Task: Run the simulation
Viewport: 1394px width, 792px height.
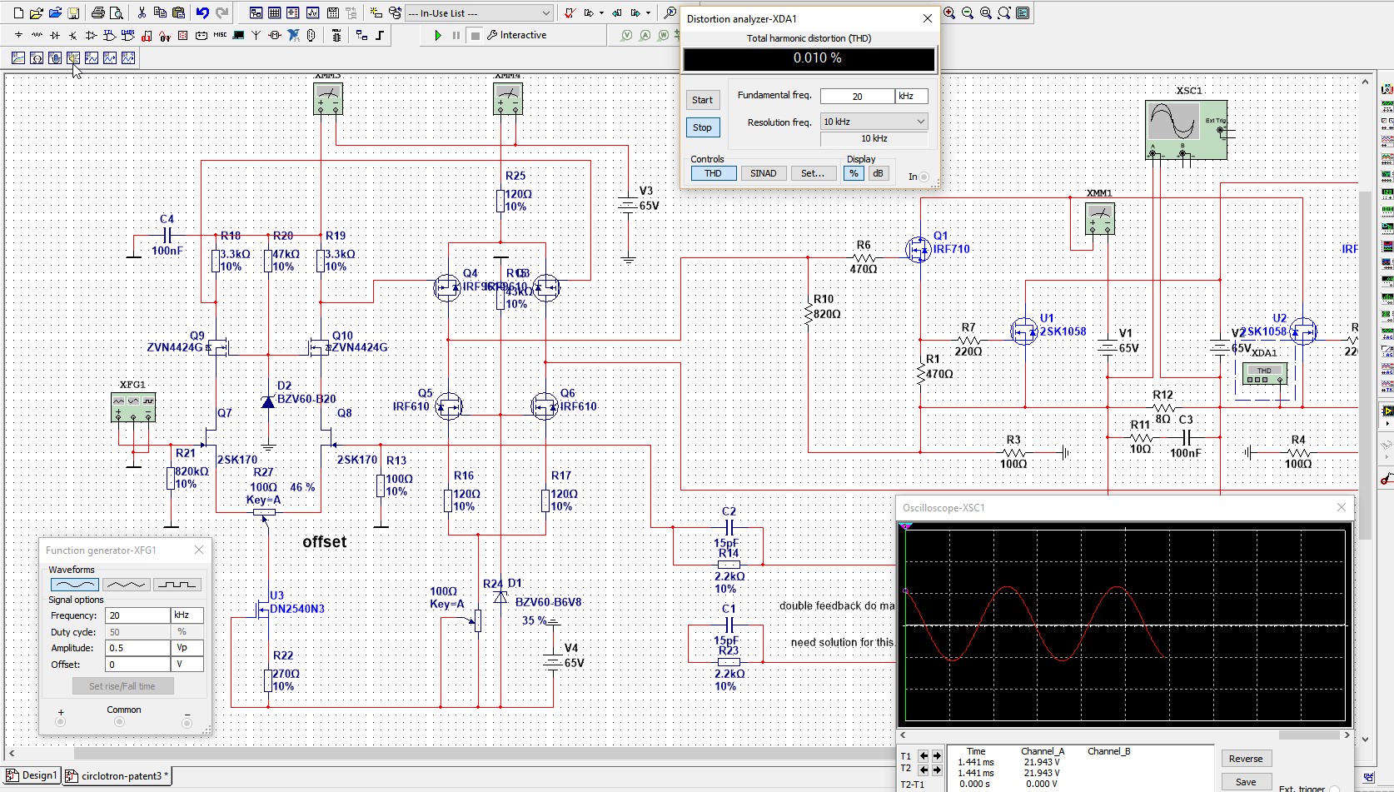Action: [438, 35]
